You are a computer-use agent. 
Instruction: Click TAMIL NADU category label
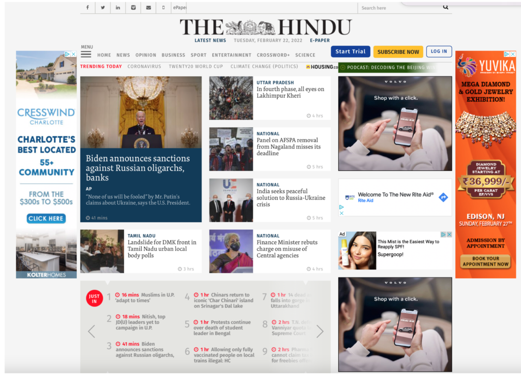pos(141,236)
